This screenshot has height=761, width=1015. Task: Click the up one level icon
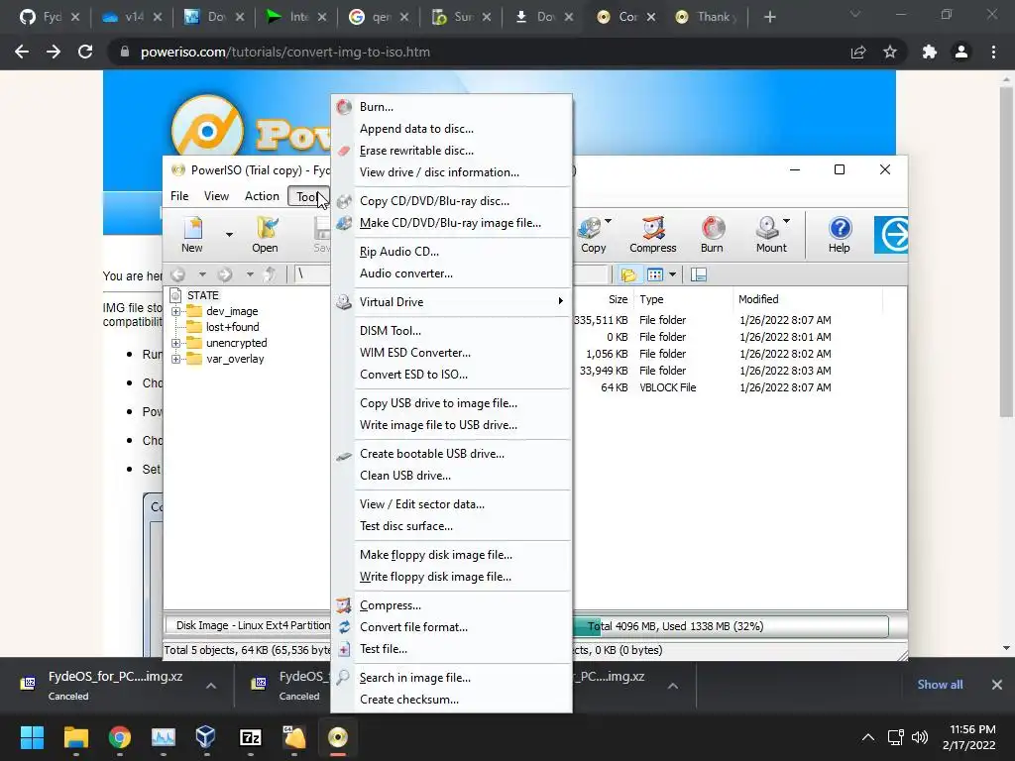pos(270,275)
